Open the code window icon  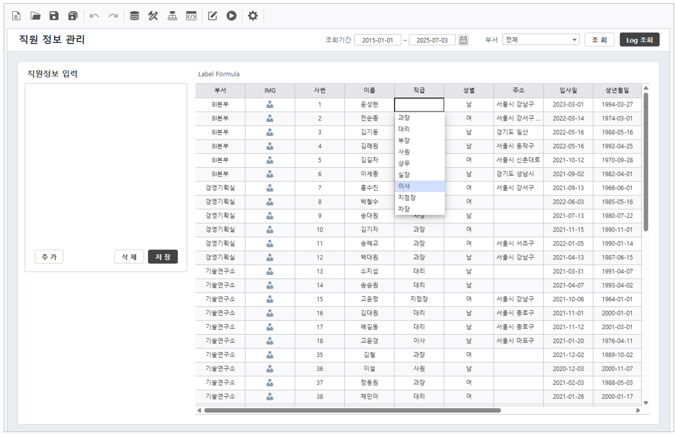[191, 16]
